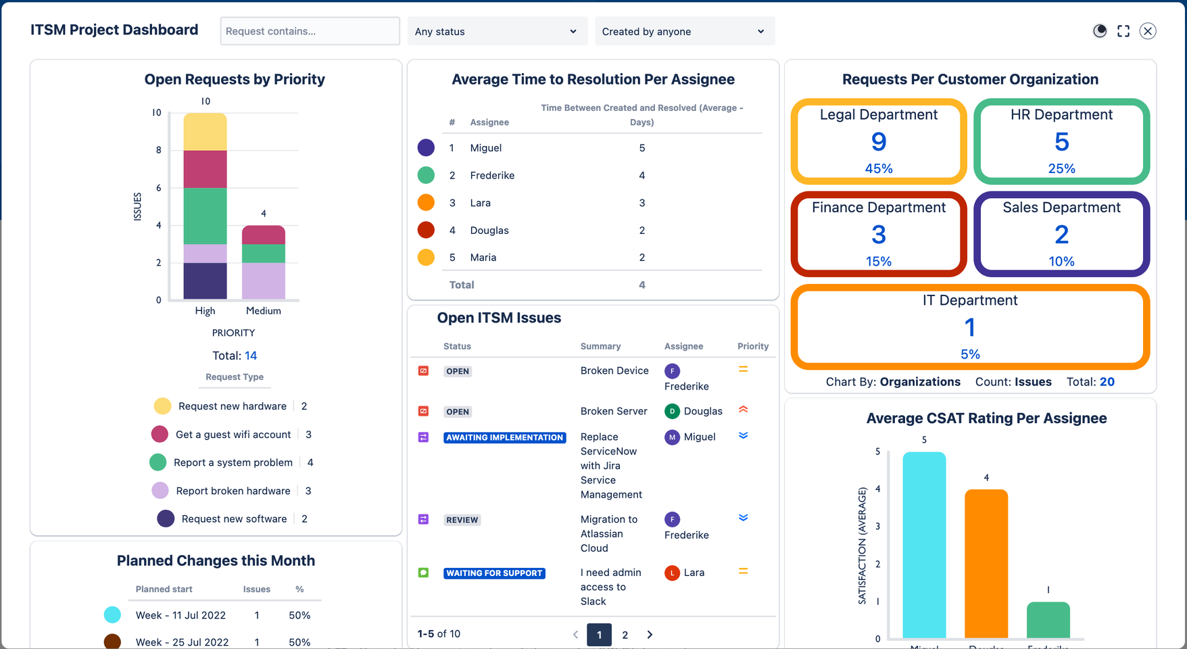
Task: Enter fullscreen with the expand icon
Action: (1123, 31)
